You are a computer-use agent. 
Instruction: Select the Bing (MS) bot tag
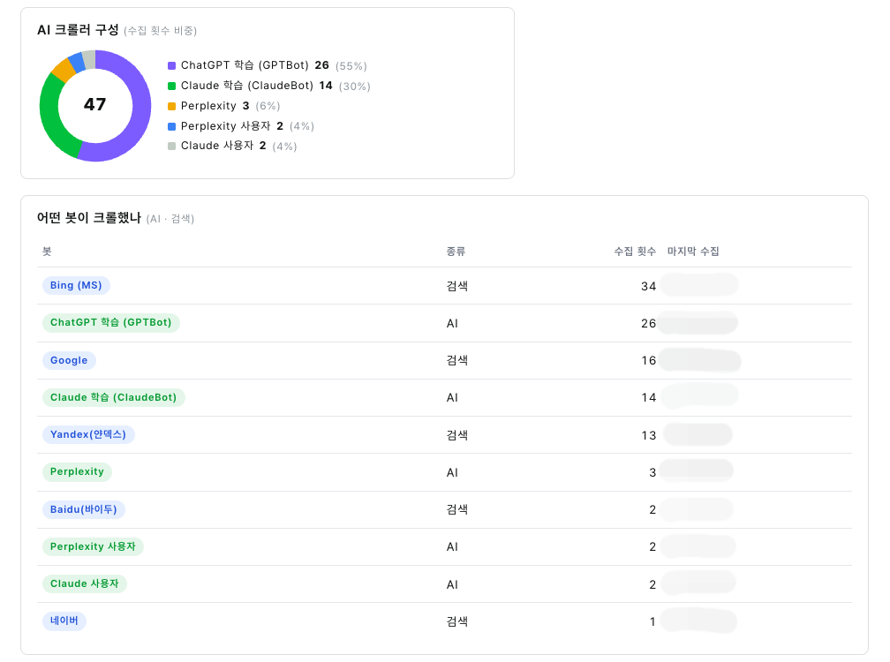[76, 285]
